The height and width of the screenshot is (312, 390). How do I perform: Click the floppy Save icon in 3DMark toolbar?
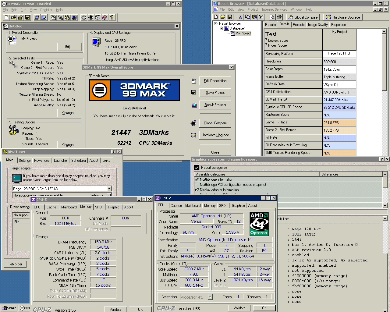pos(27,17)
